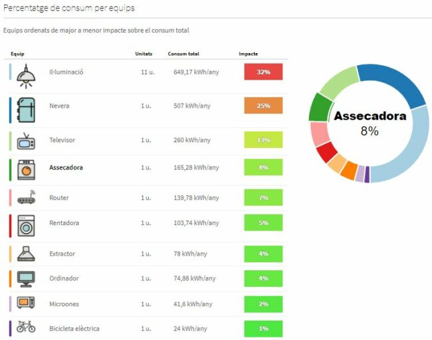Sort by Impacte column header
The image size is (432, 340).
point(248,54)
